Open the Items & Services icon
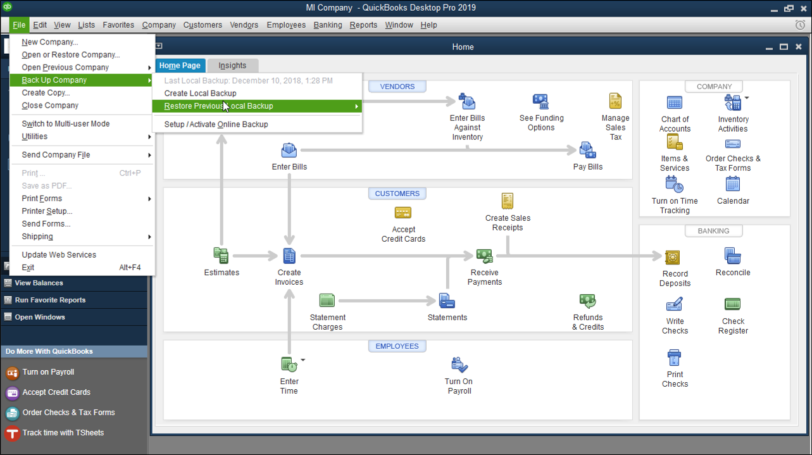Image resolution: width=812 pixels, height=455 pixels. point(675,142)
